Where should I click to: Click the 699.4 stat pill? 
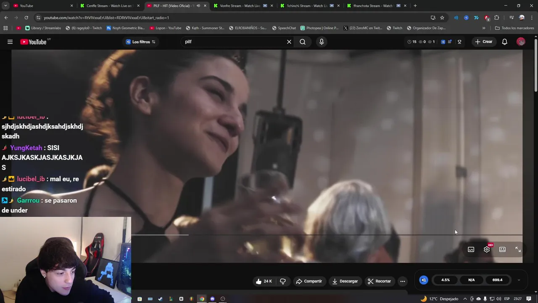pos(498,280)
